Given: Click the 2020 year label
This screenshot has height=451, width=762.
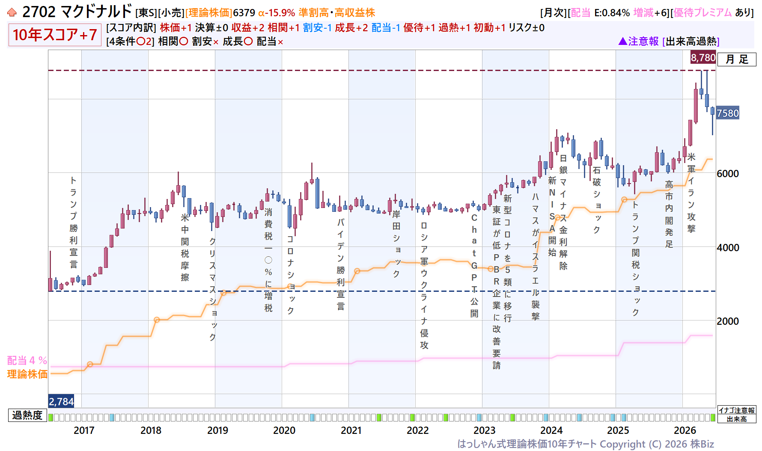Looking at the screenshot, I should (284, 430).
